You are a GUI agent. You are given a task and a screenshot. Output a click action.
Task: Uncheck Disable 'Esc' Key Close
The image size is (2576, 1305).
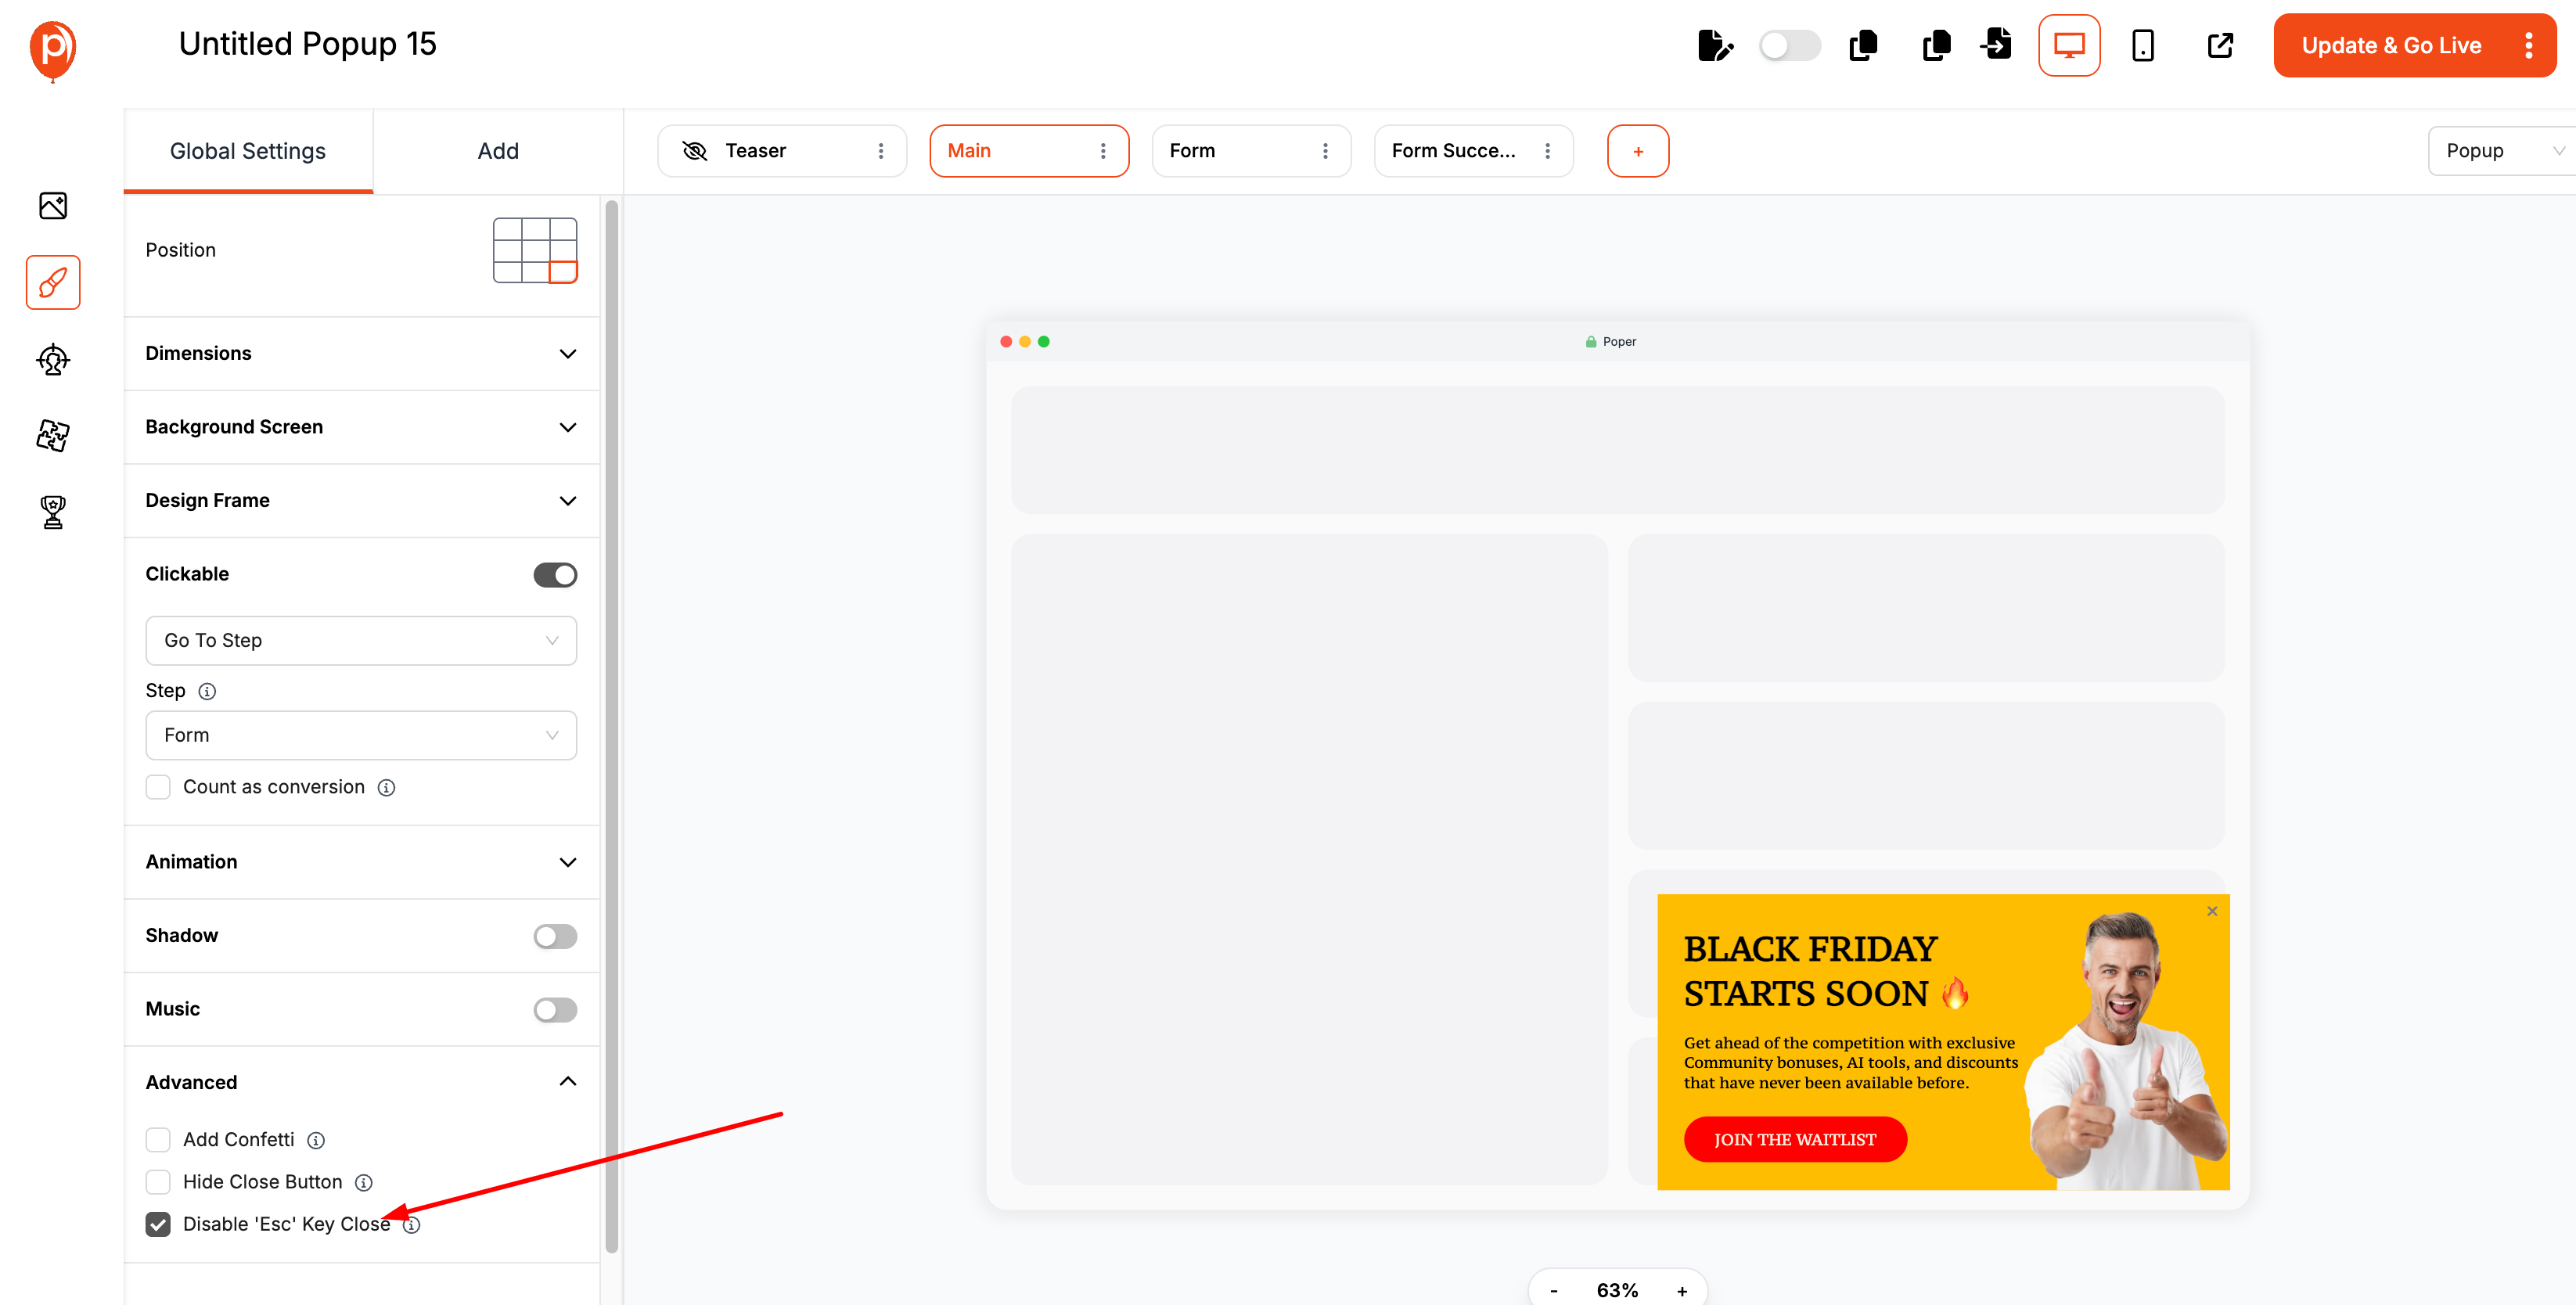click(158, 1224)
